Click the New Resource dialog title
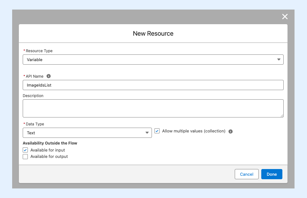This screenshot has width=307, height=198. click(x=153, y=33)
